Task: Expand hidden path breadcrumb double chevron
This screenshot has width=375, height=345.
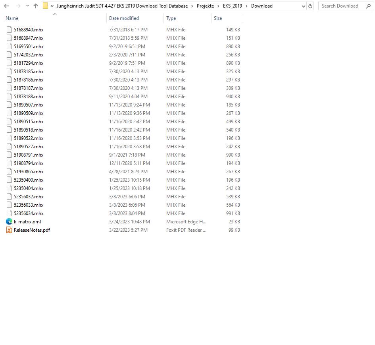Action: tap(52, 6)
